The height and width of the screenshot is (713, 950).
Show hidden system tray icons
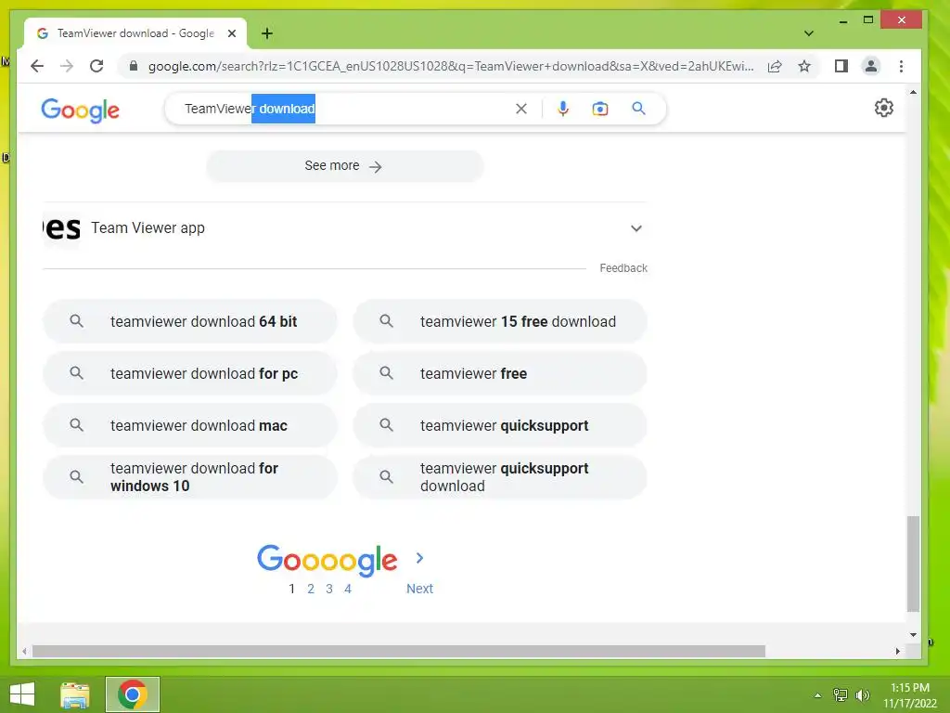tap(818, 695)
